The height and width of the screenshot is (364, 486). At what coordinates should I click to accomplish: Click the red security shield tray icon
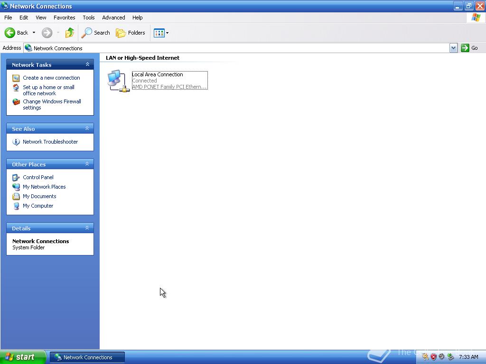[x=433, y=357]
